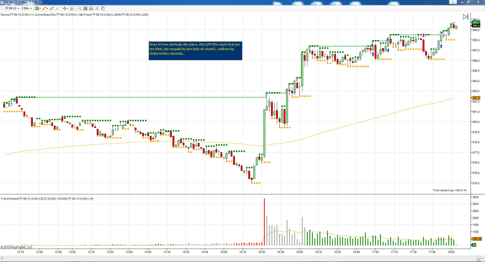This screenshot has width=485, height=262.
Task: Click the 2013 NinjaTrader, LLC copyright text
Action: 16,247
